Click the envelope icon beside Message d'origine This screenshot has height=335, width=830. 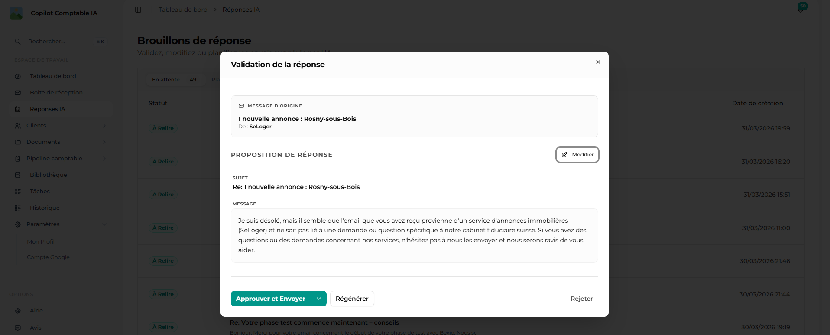241,106
